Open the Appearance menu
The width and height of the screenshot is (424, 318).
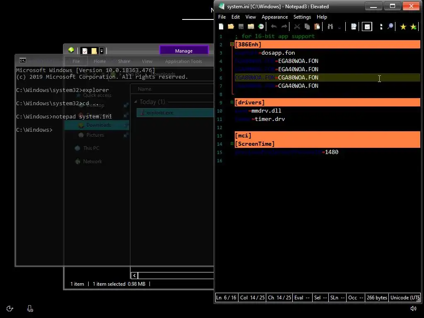(x=275, y=17)
